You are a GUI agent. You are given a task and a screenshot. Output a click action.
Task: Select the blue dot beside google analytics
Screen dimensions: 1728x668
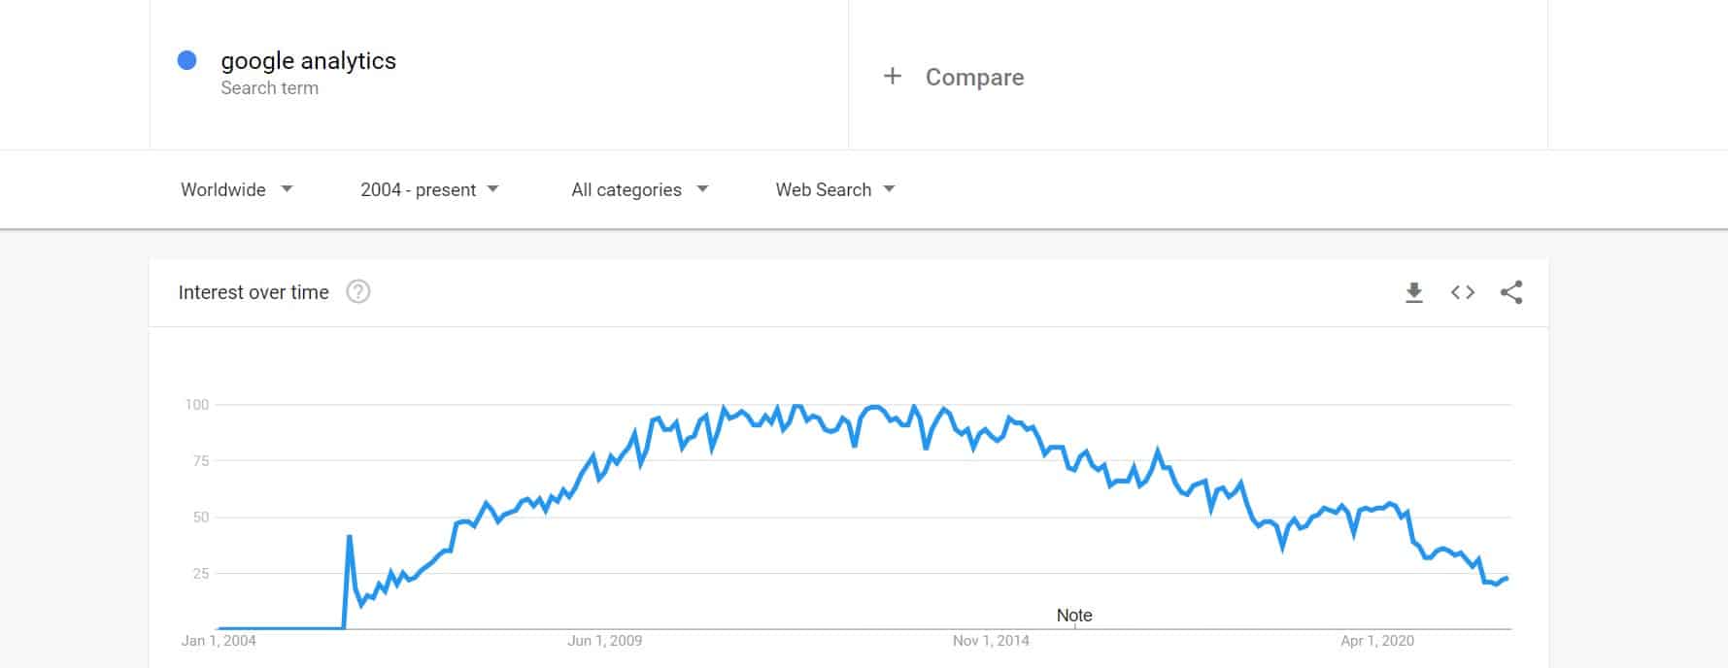tap(187, 60)
